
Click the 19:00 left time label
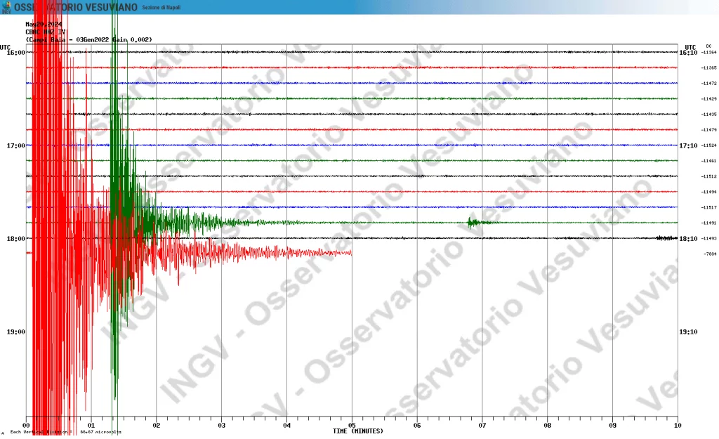point(15,332)
